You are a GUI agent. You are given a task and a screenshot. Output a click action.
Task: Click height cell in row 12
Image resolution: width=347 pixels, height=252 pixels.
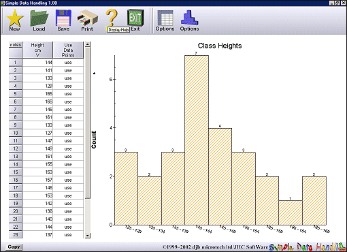pos(37,148)
